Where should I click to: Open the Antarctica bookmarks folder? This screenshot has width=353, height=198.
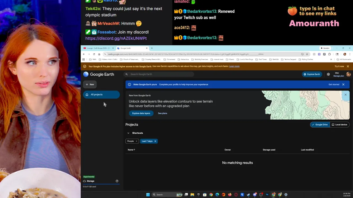183,59
